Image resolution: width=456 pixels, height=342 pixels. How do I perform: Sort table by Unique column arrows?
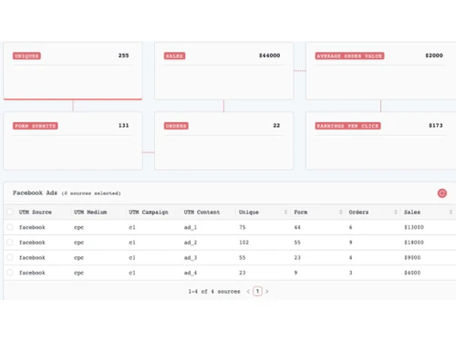(x=285, y=212)
